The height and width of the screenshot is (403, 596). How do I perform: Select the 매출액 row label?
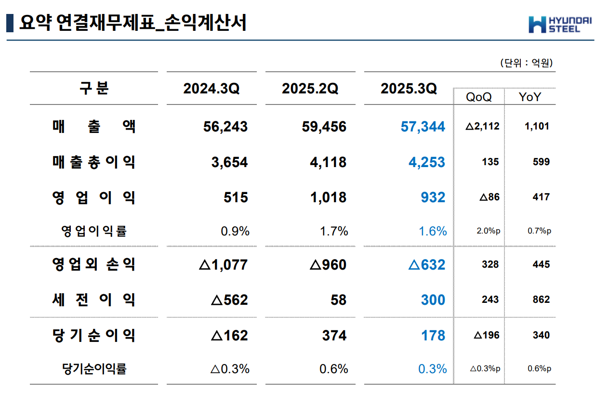94,127
